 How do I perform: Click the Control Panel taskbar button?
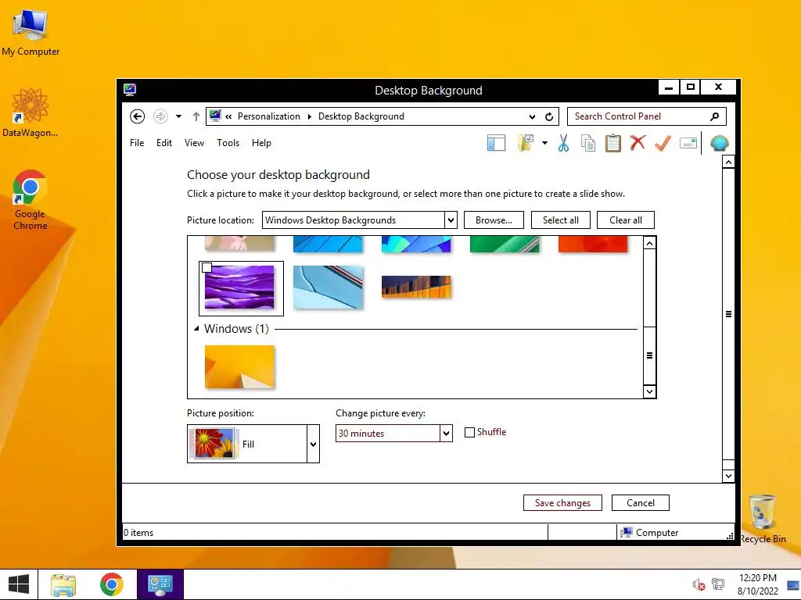160,584
